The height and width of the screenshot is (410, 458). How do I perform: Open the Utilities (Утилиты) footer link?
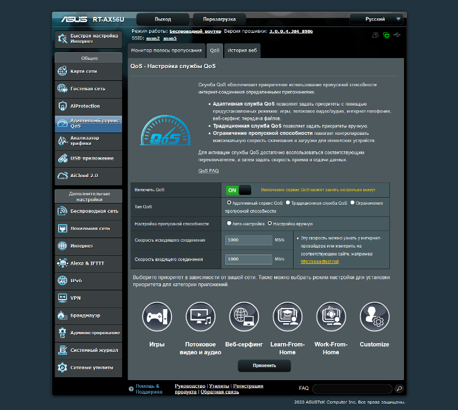click(x=219, y=386)
